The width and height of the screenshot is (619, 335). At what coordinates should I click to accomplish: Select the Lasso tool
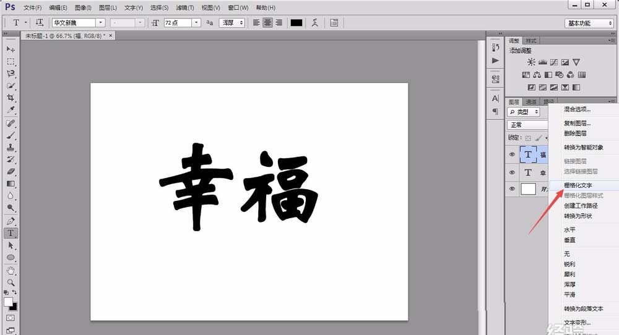[11, 74]
